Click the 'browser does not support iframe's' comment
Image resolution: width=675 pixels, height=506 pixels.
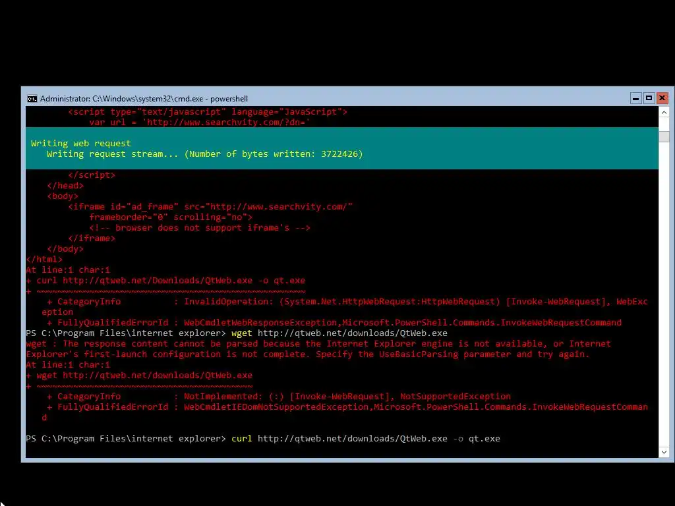(x=200, y=227)
